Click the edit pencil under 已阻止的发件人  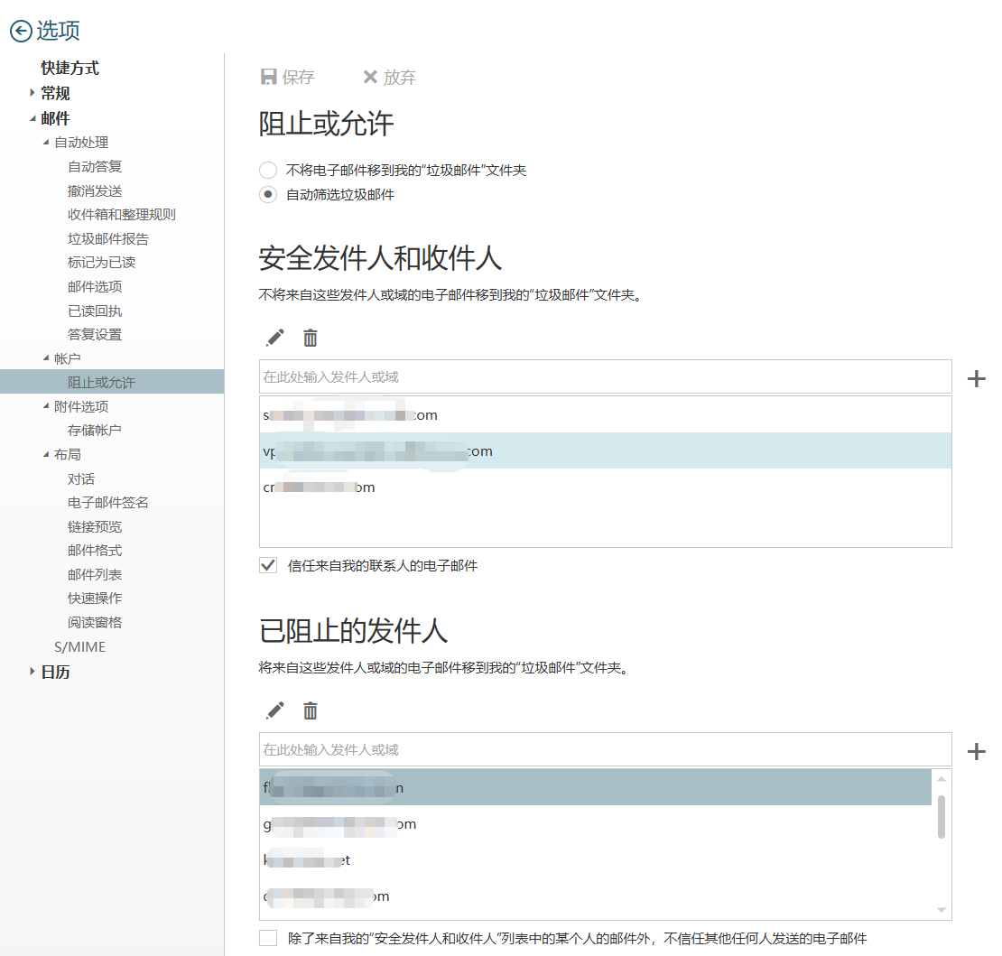275,710
